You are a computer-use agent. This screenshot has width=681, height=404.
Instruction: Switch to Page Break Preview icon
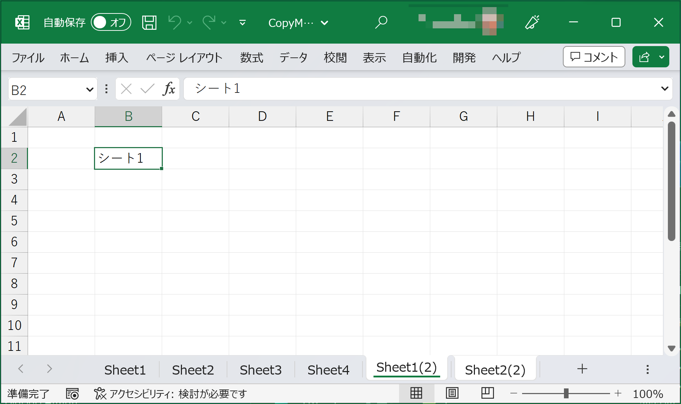pyautogui.click(x=488, y=393)
